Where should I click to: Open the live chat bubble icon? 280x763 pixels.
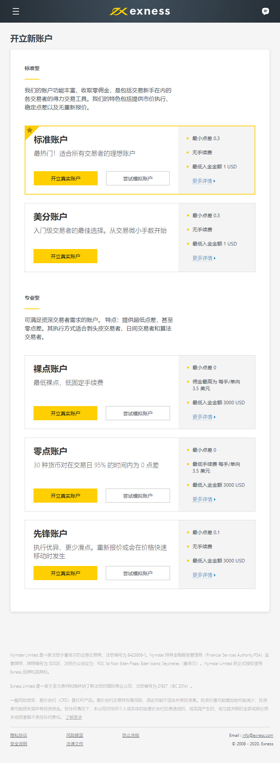click(x=266, y=11)
